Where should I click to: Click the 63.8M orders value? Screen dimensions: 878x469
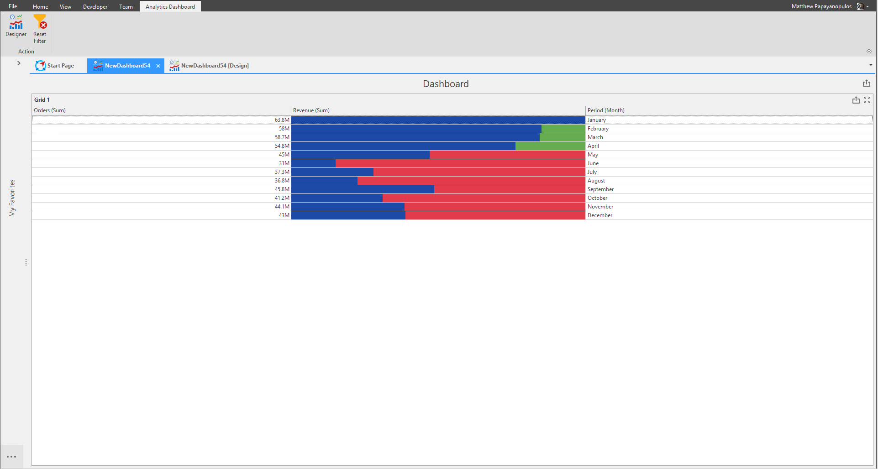282,120
